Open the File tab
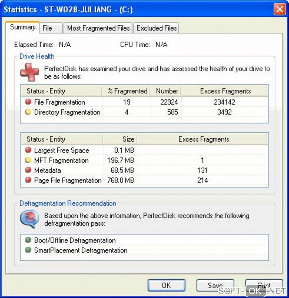This screenshot has width=289, height=298. 51,28
